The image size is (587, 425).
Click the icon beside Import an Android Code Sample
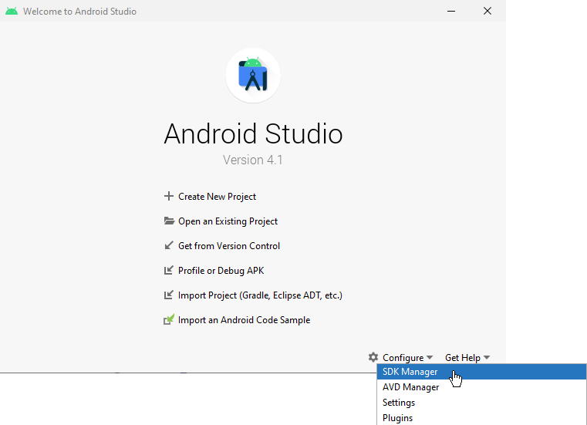(x=169, y=320)
